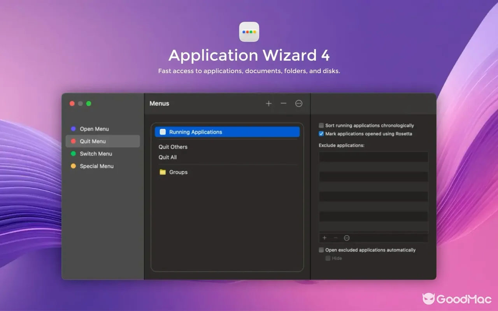Choose the Quit All entry
This screenshot has height=311, width=498.
[168, 157]
